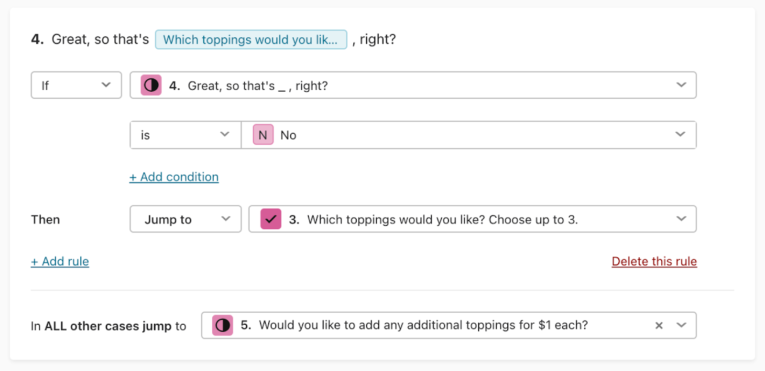Click the '+ Add rule' link

60,262
